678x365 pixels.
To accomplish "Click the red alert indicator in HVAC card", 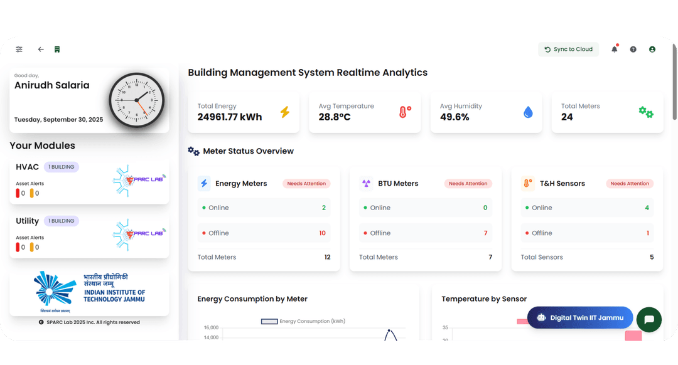I will [18, 193].
